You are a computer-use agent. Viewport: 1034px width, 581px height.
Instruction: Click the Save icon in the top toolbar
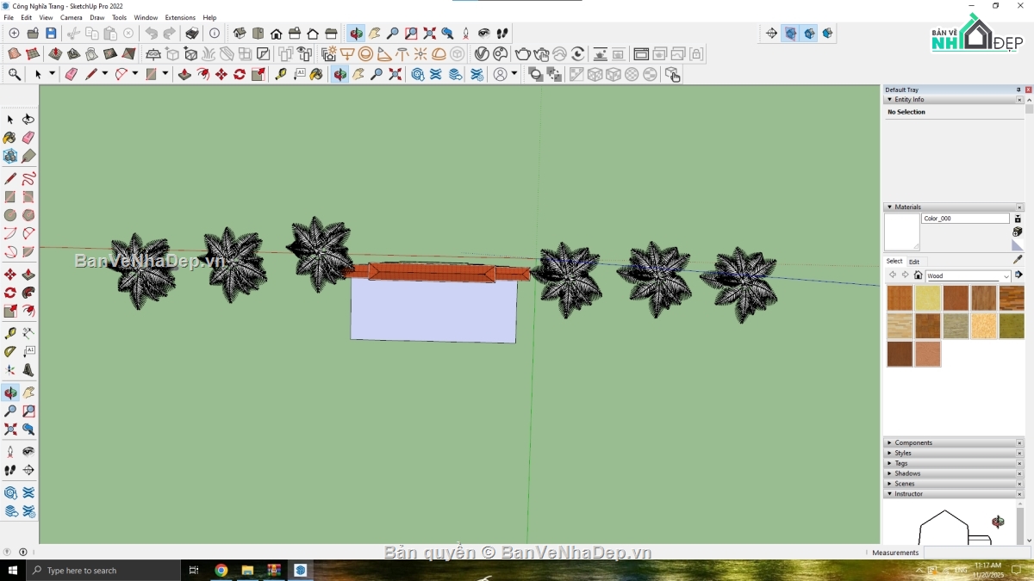[51, 34]
